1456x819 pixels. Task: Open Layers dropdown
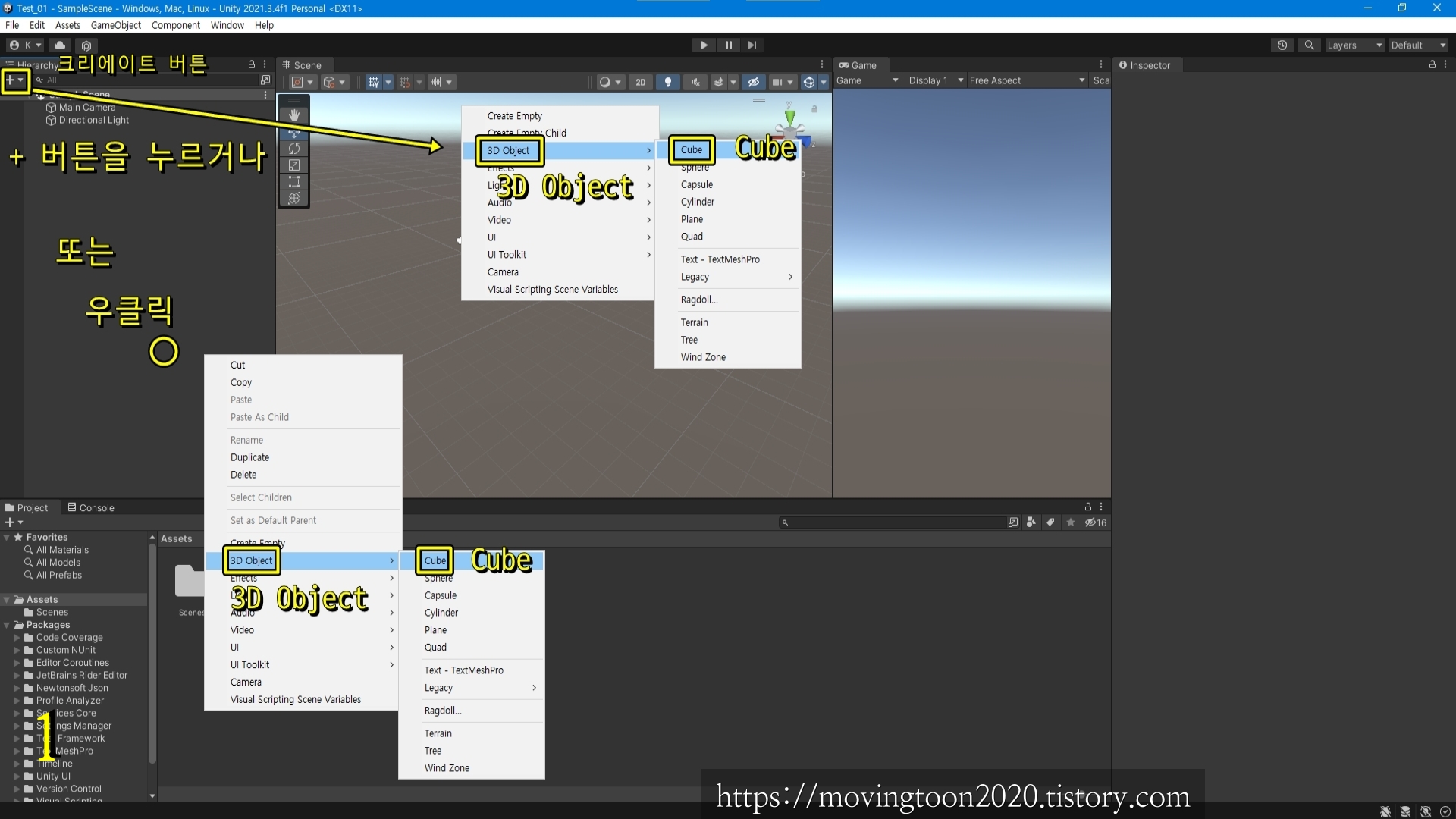click(x=1355, y=45)
